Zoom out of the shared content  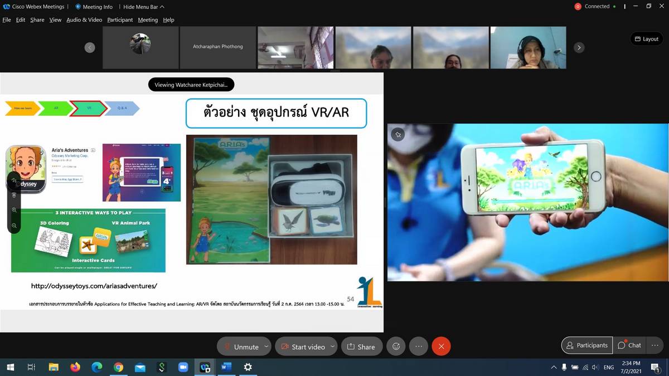click(x=14, y=225)
